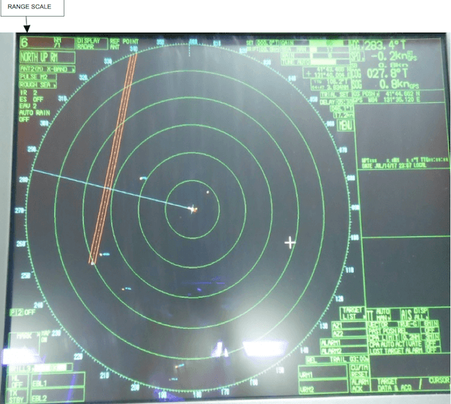This screenshot has height=404, width=451.
Task: Click the TX STBY transmit button
Action: pos(17,396)
